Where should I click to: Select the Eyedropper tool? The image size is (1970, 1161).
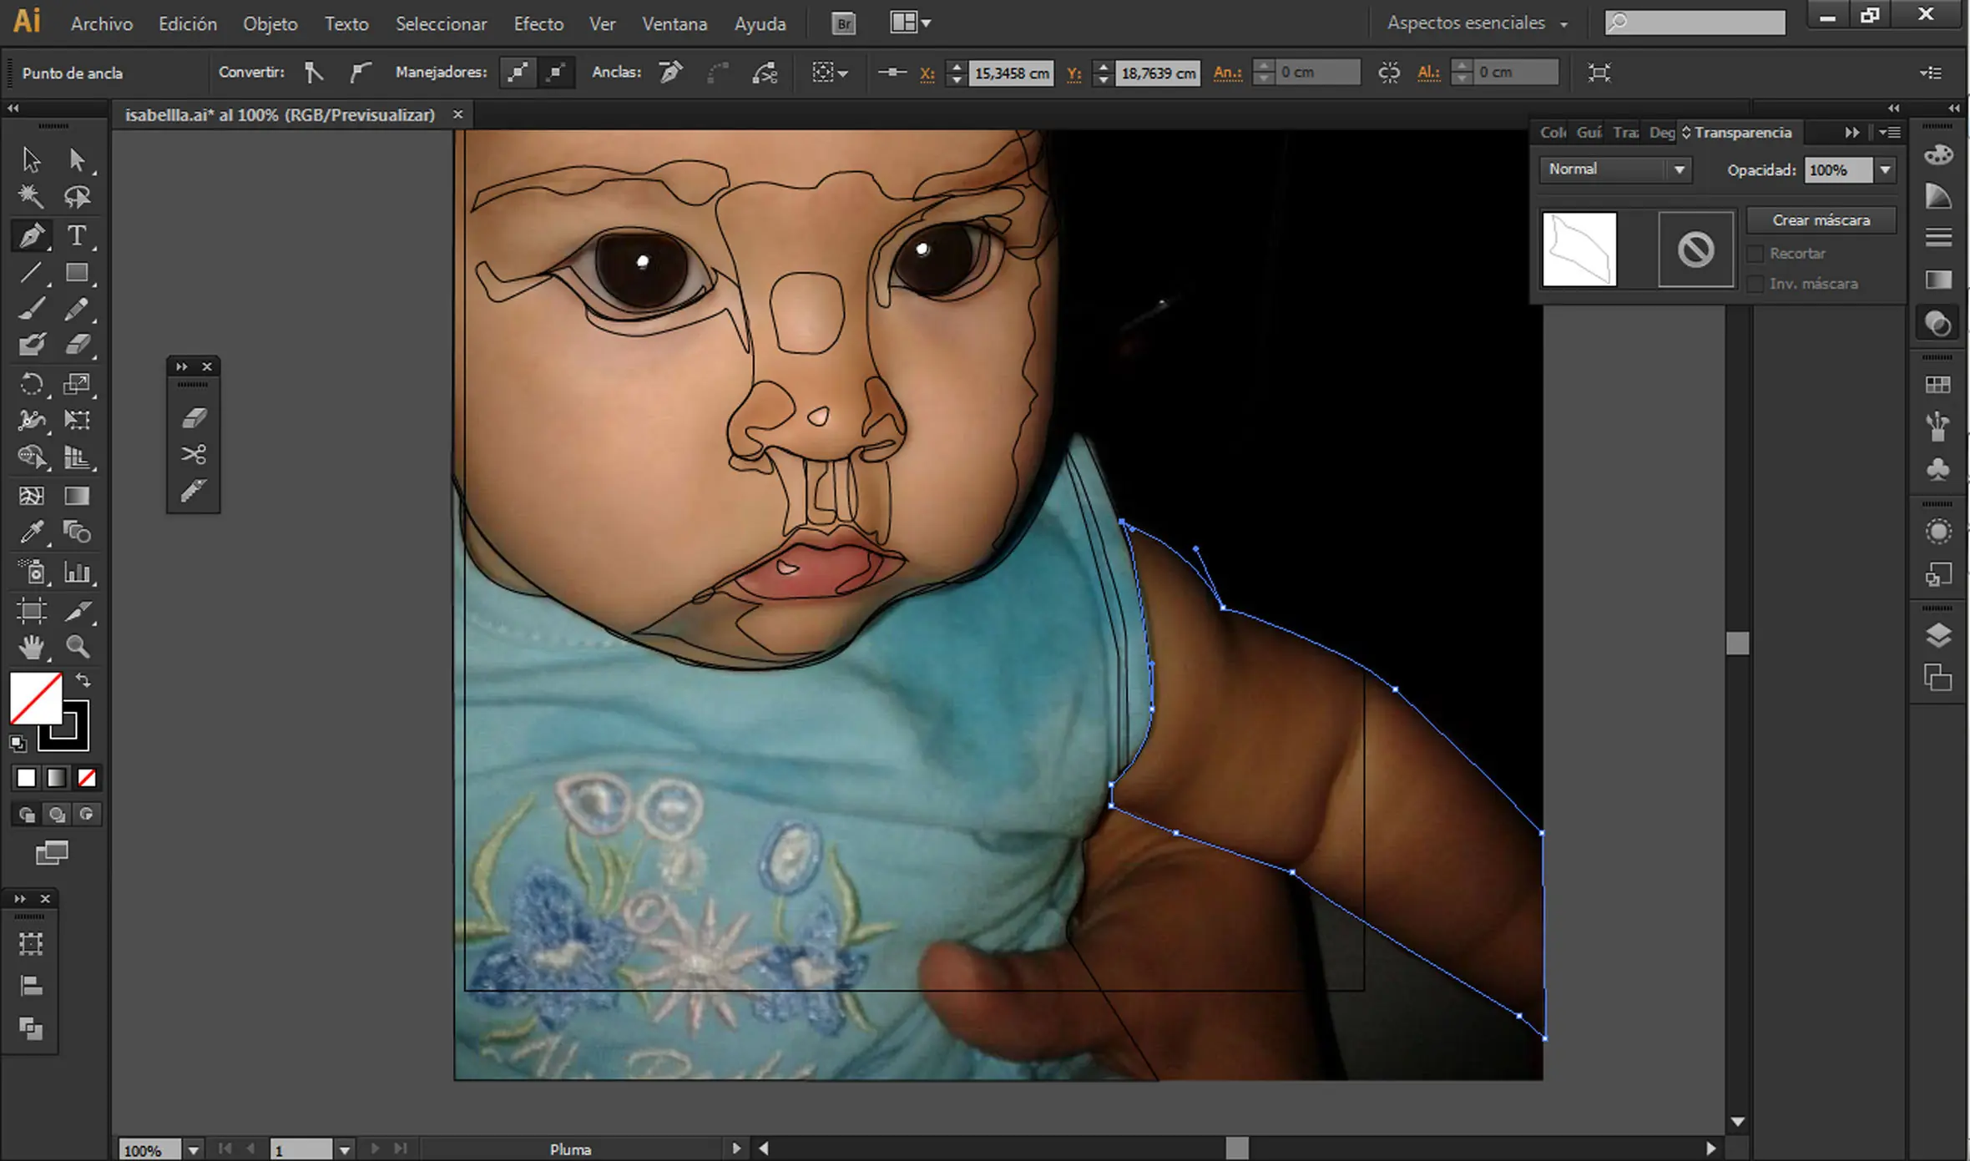[x=31, y=532]
